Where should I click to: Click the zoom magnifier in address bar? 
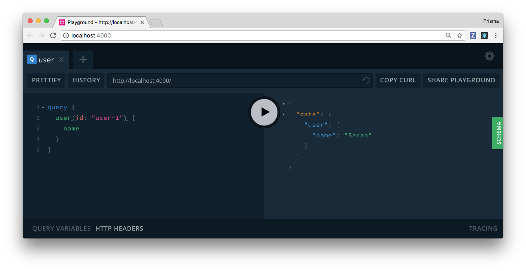coord(449,35)
